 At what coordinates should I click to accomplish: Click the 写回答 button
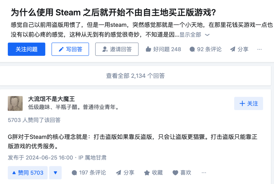[x=70, y=49]
